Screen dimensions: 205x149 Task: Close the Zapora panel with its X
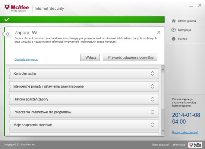tap(159, 33)
